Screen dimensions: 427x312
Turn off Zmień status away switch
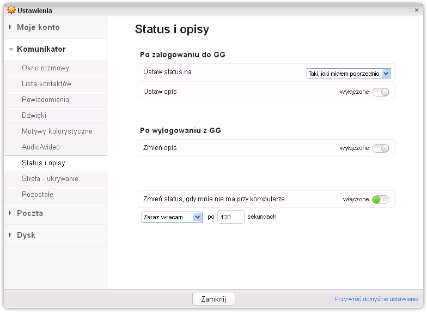pyautogui.click(x=381, y=200)
